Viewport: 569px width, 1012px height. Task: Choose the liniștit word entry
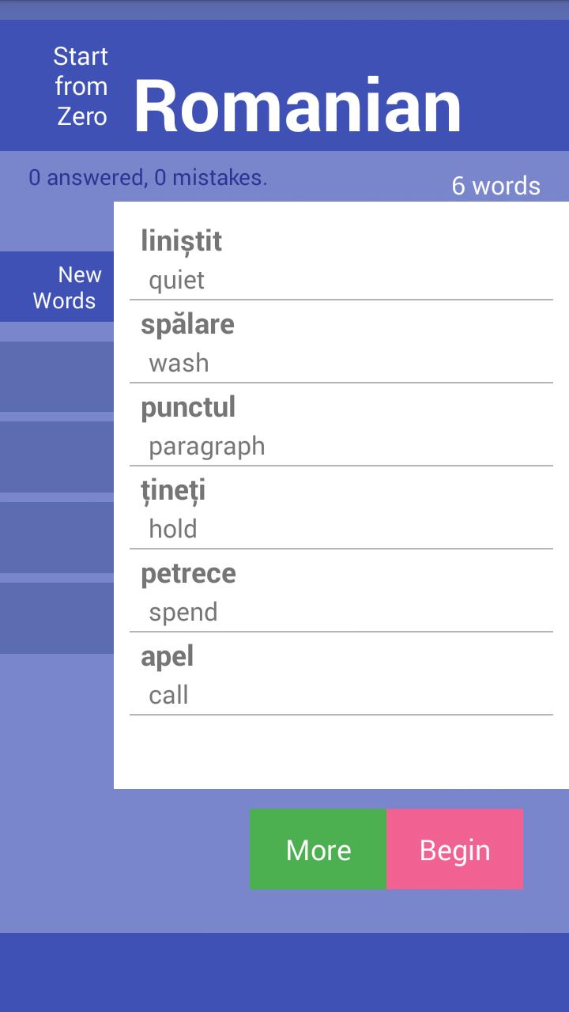pyautogui.click(x=341, y=259)
